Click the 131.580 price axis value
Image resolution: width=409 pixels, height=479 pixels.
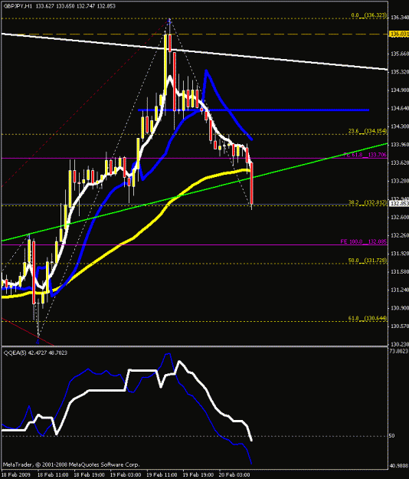coord(399,272)
